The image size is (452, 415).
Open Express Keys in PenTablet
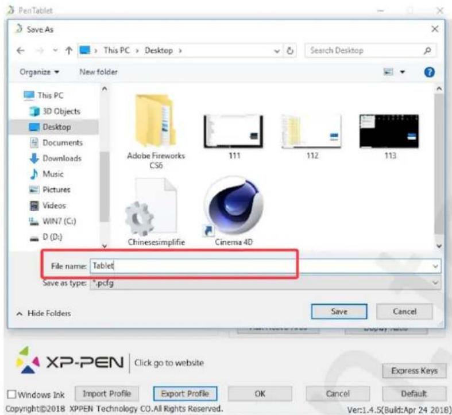(x=414, y=371)
